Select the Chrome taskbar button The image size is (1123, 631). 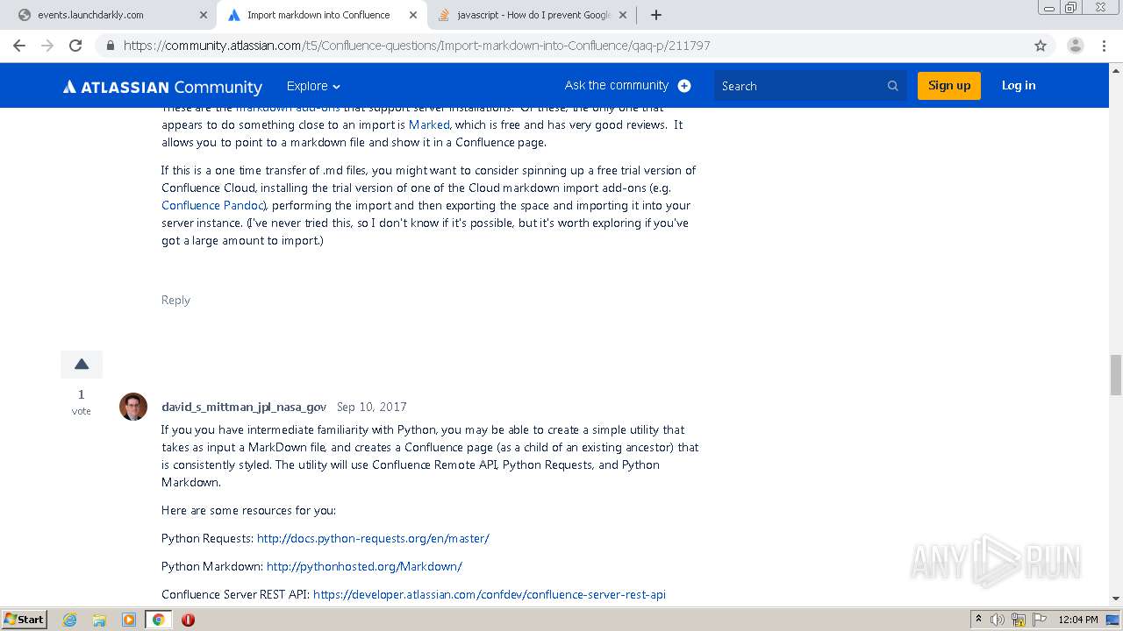[x=159, y=620]
